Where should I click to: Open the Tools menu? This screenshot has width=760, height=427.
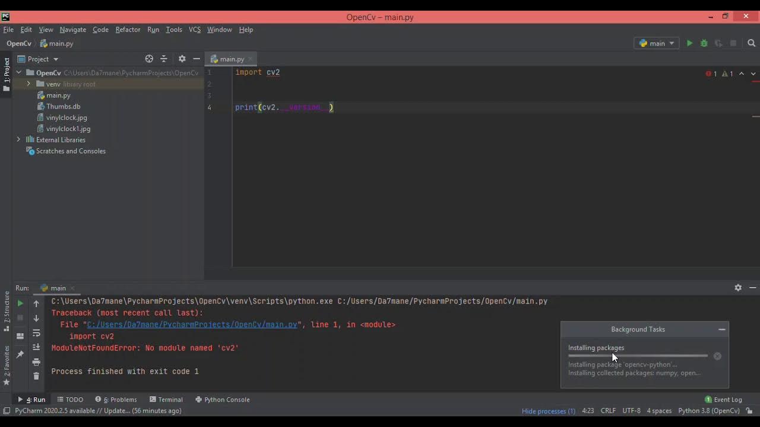pos(174,29)
